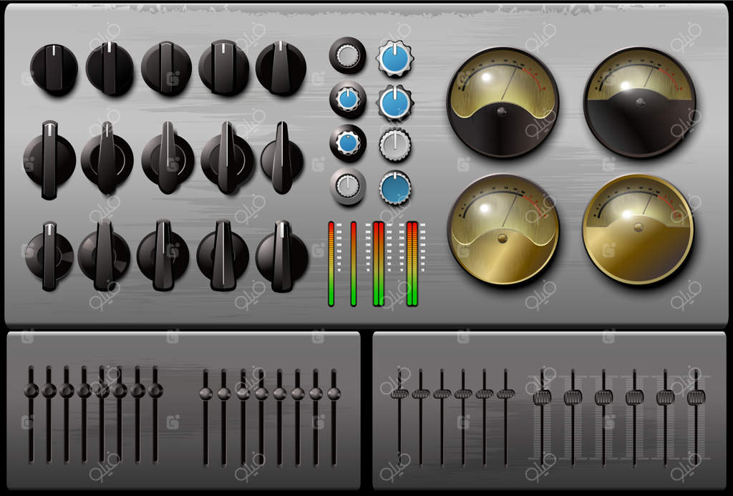This screenshot has width=733, height=496.
Task: Click first pointer knob in middle row
Action: 49,159
